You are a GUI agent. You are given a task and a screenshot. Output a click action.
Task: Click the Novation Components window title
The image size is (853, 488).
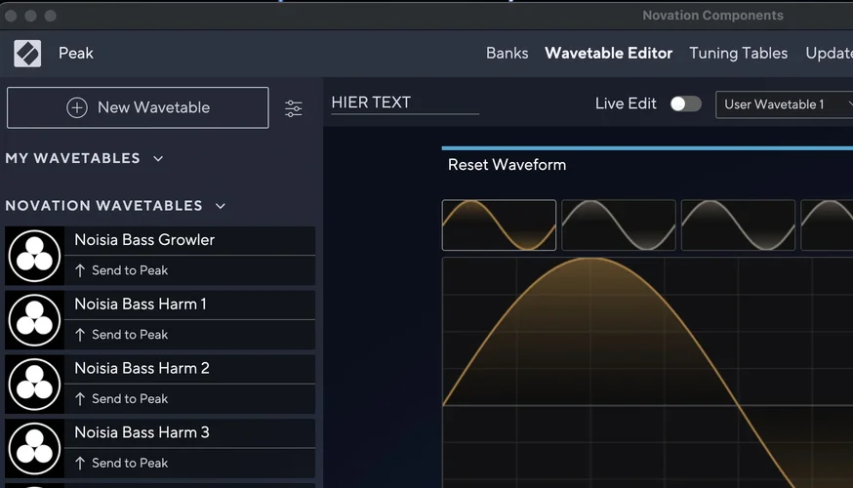[712, 16]
